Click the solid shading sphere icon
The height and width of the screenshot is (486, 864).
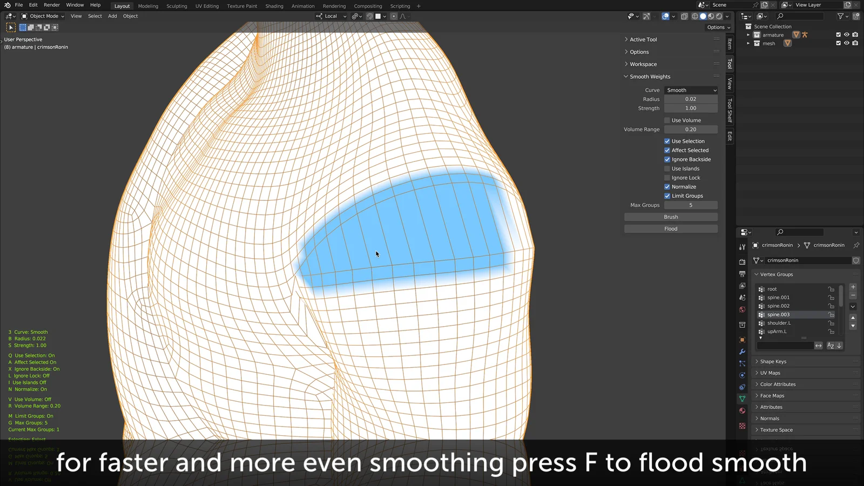(x=703, y=16)
